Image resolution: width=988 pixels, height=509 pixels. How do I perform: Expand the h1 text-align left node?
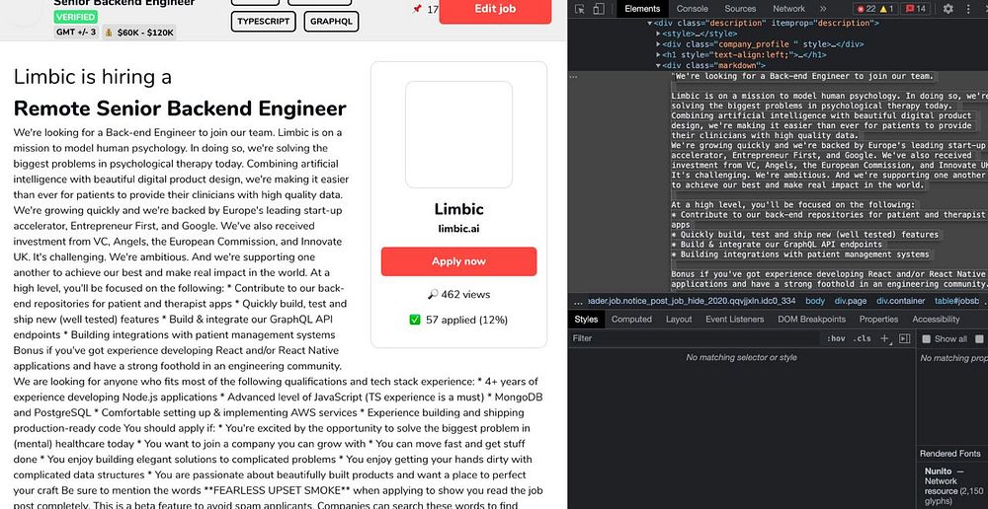coord(658,55)
